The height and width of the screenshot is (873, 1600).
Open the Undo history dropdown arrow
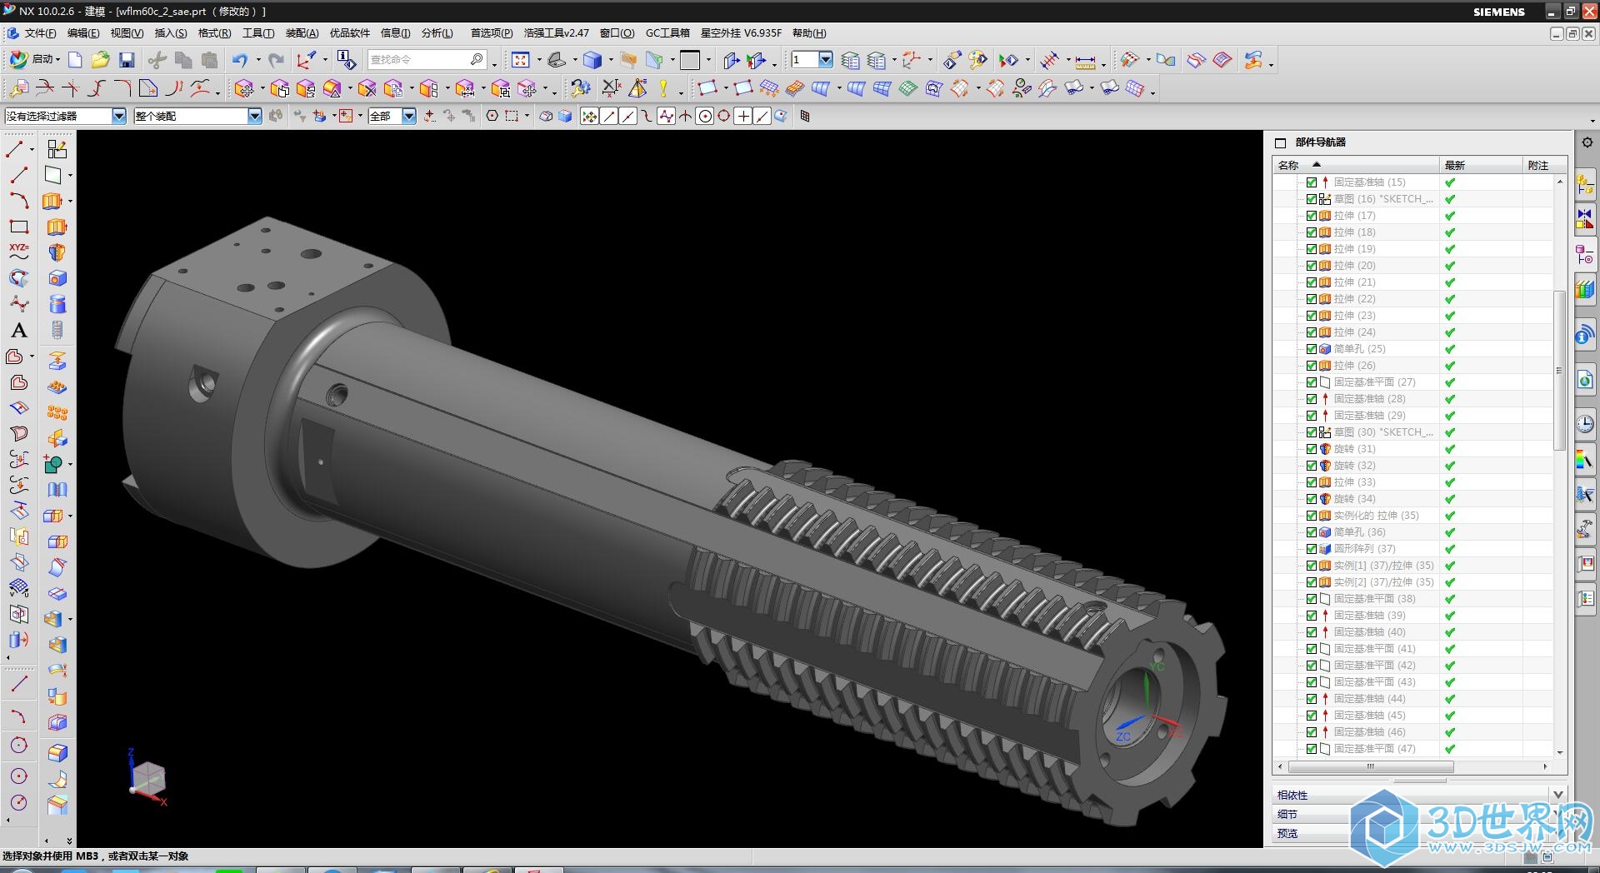(257, 60)
